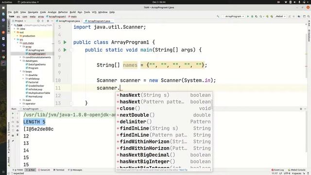Open Run panel settings gear icon
Image resolution: width=311 pixels, height=175 pixels.
click(x=301, y=109)
